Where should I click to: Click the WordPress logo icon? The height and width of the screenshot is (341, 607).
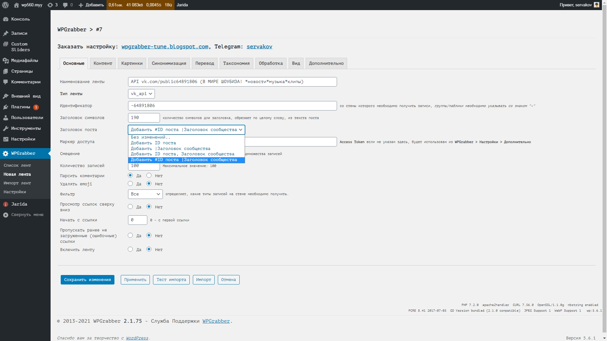(x=5, y=5)
